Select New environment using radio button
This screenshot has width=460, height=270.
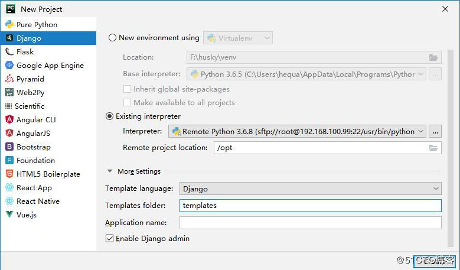pyautogui.click(x=112, y=38)
